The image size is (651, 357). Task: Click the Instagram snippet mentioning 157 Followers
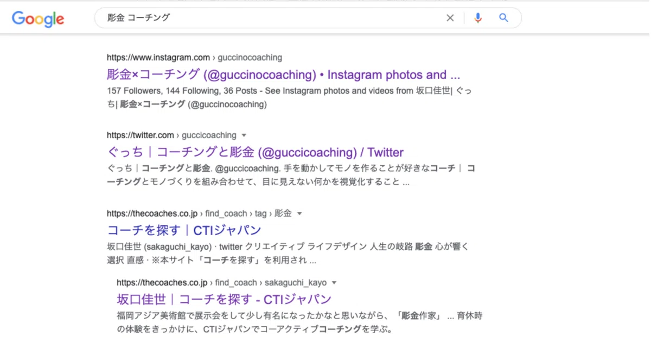pyautogui.click(x=289, y=98)
